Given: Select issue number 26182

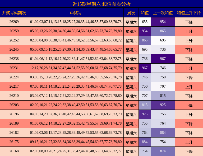Looking at the screenshot, I should click(14, 133).
